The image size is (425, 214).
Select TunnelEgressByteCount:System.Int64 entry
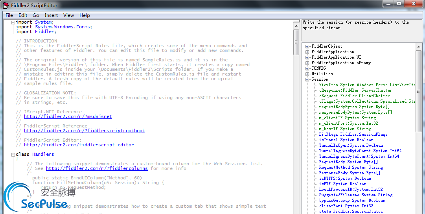(x=359, y=156)
